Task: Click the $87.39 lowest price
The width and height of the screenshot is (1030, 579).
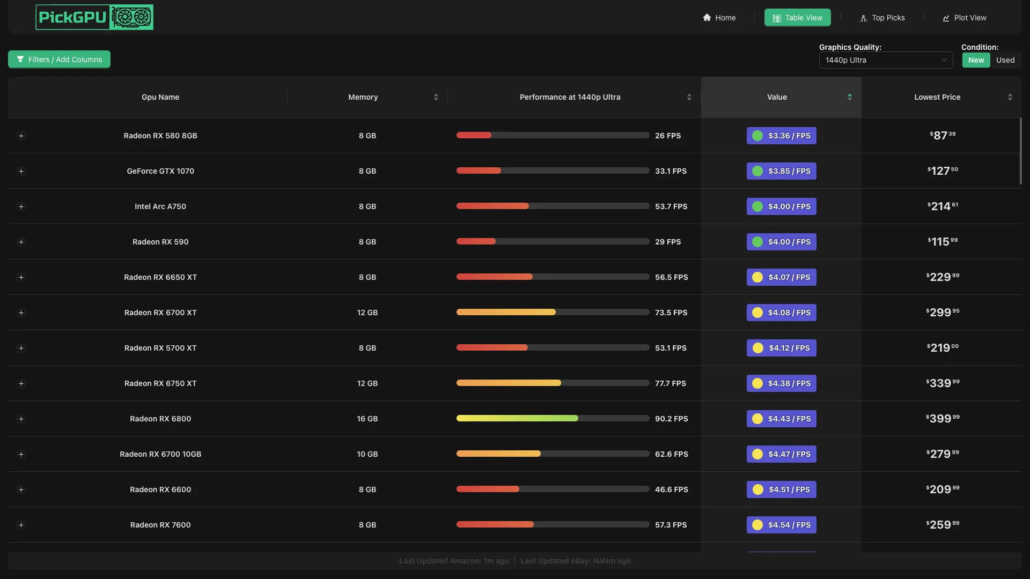Action: click(x=943, y=136)
